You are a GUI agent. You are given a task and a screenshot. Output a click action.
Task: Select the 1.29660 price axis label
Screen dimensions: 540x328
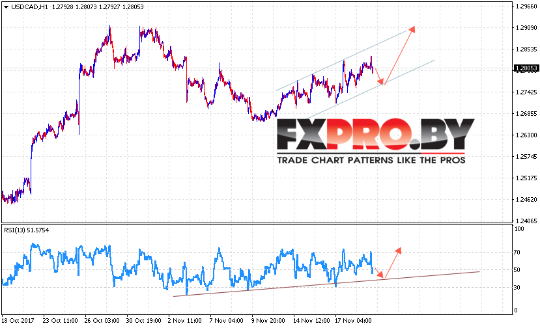(526, 7)
